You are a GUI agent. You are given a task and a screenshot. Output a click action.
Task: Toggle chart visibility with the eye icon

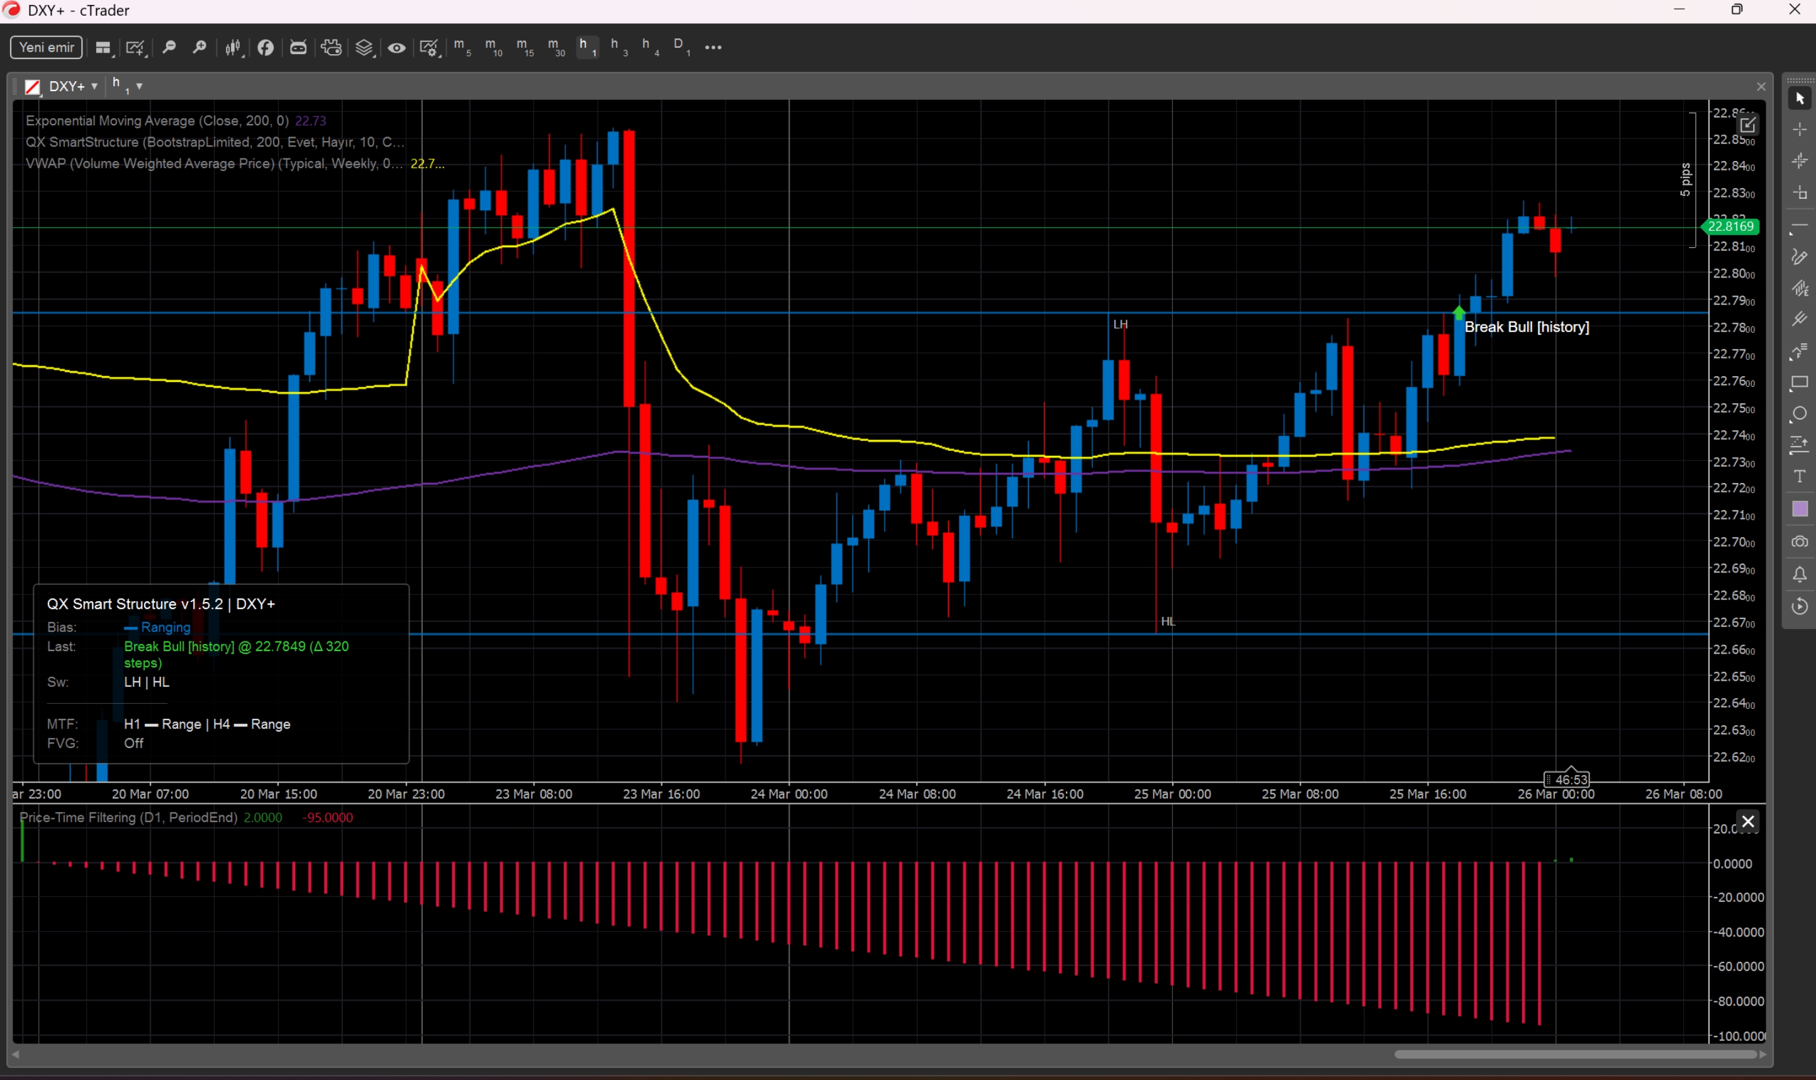pos(396,47)
